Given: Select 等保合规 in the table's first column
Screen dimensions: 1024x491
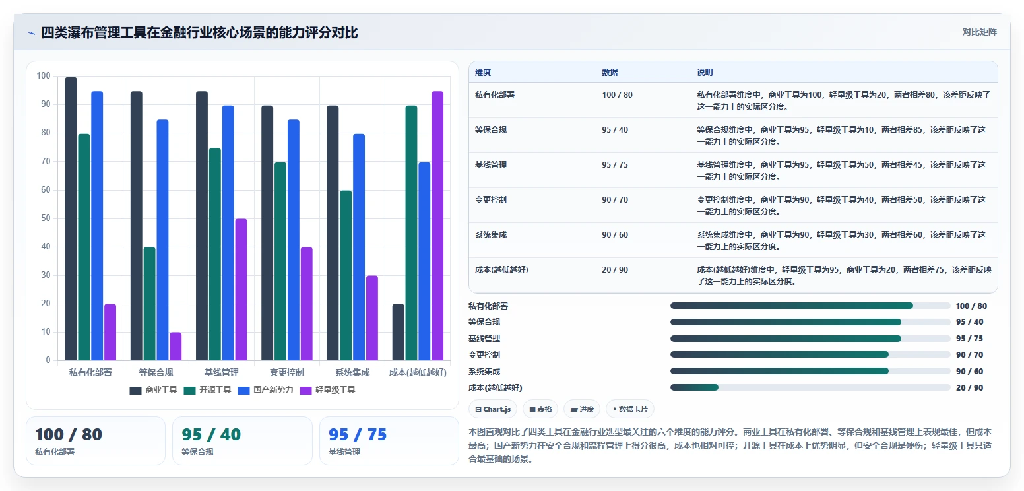Looking at the screenshot, I should pos(491,129).
